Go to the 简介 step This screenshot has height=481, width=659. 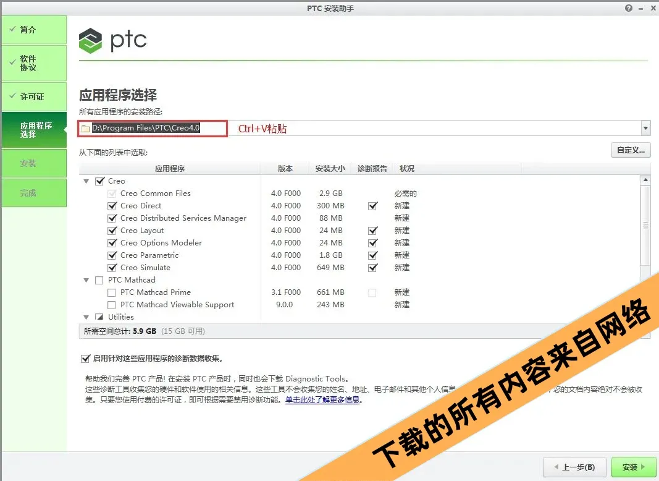coord(34,30)
